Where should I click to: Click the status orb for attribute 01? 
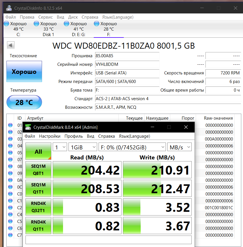[x=10, y=125]
